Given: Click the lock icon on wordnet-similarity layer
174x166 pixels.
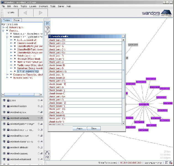Looking at the screenshot, I should [x=8, y=118].
